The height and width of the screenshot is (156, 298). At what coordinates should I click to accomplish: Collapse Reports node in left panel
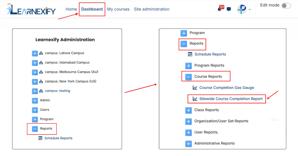click(x=35, y=129)
